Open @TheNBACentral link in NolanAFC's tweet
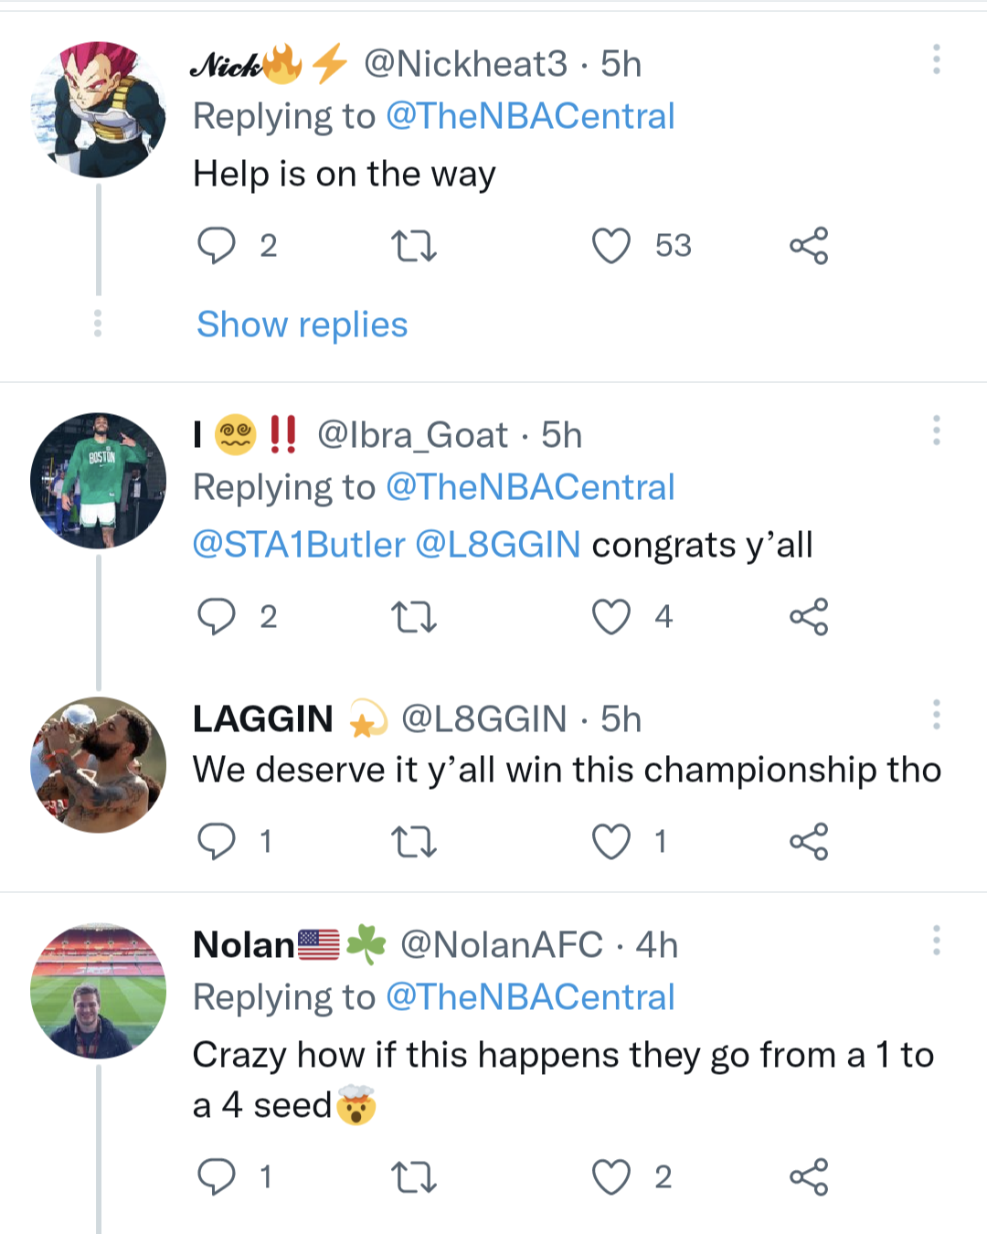 (x=530, y=997)
